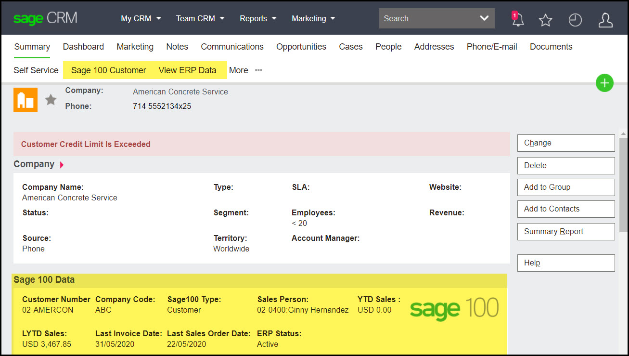Viewport: 629px width, 356px height.
Task: Click the green plus add button
Action: coord(604,83)
